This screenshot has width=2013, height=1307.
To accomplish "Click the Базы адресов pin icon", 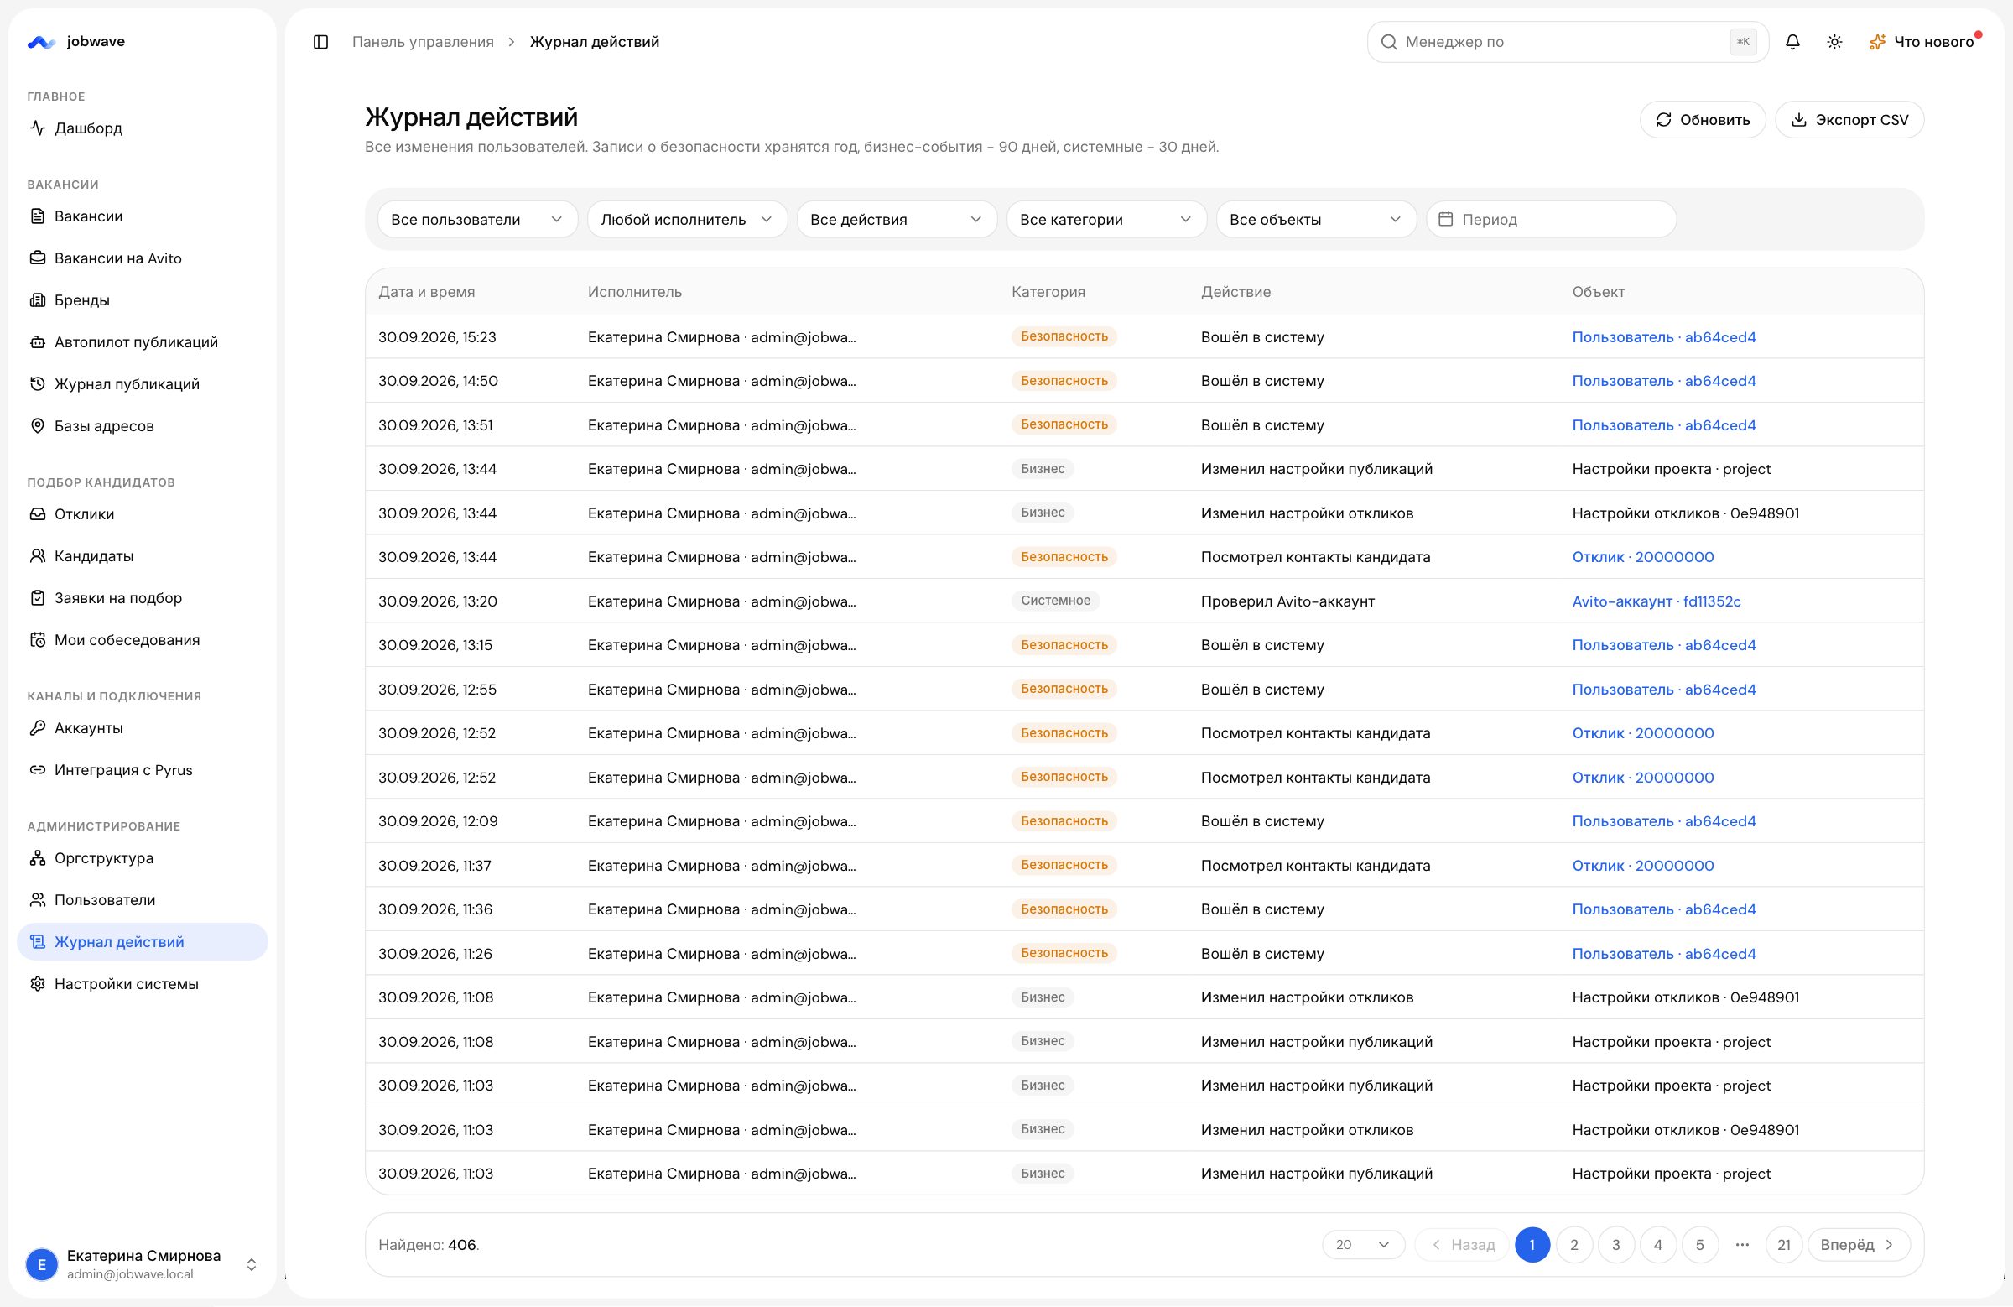I will coord(37,425).
